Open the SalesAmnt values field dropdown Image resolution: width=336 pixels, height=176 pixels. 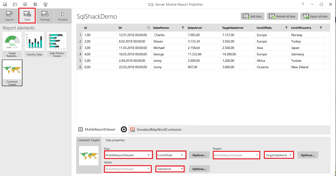pyautogui.click(x=170, y=169)
